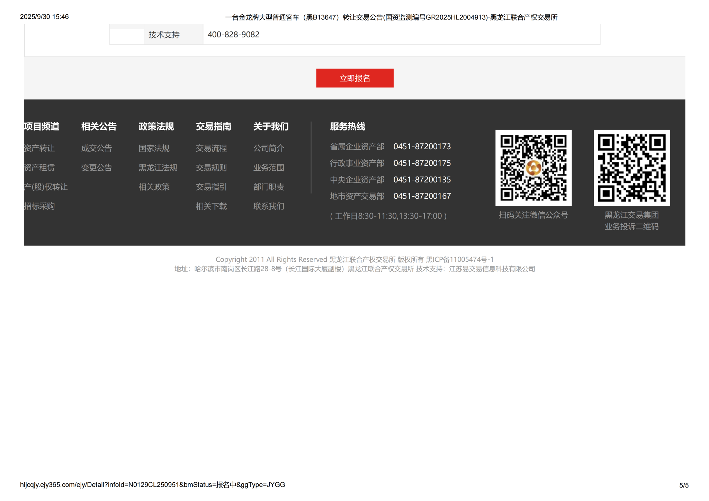Open the 相关下载 downloads link

click(211, 206)
